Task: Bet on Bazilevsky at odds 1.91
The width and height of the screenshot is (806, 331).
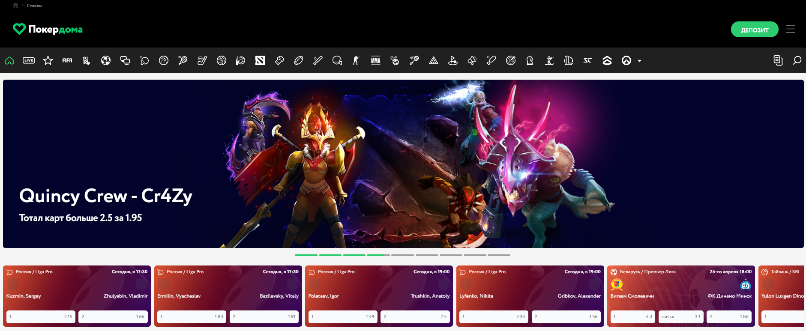Action: (264, 316)
